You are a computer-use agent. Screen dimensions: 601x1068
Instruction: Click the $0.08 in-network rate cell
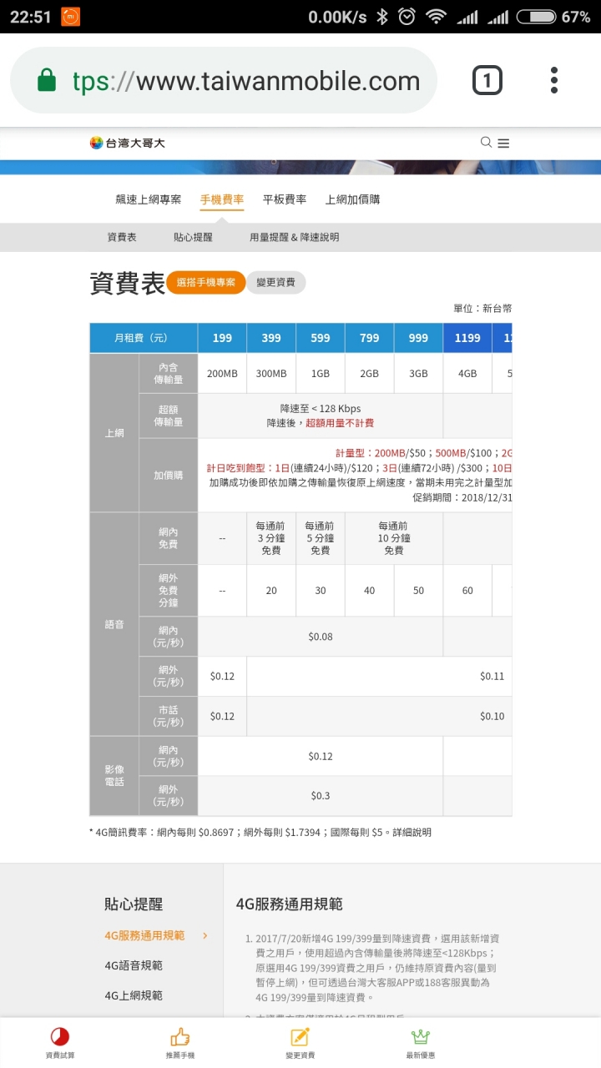pos(321,637)
